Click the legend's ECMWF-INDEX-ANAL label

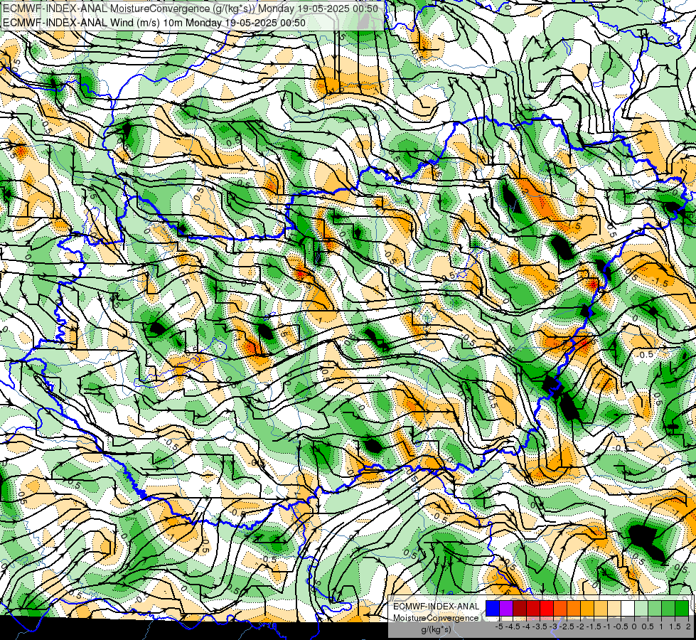436,607
